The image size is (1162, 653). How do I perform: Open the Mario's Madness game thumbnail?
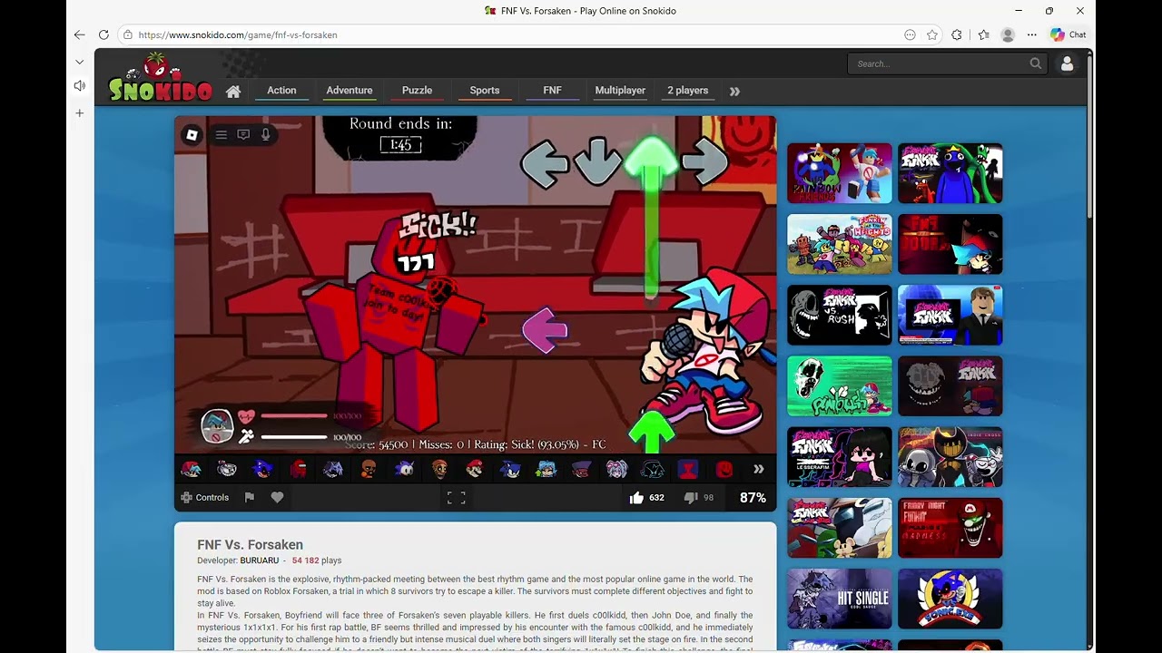tap(950, 528)
